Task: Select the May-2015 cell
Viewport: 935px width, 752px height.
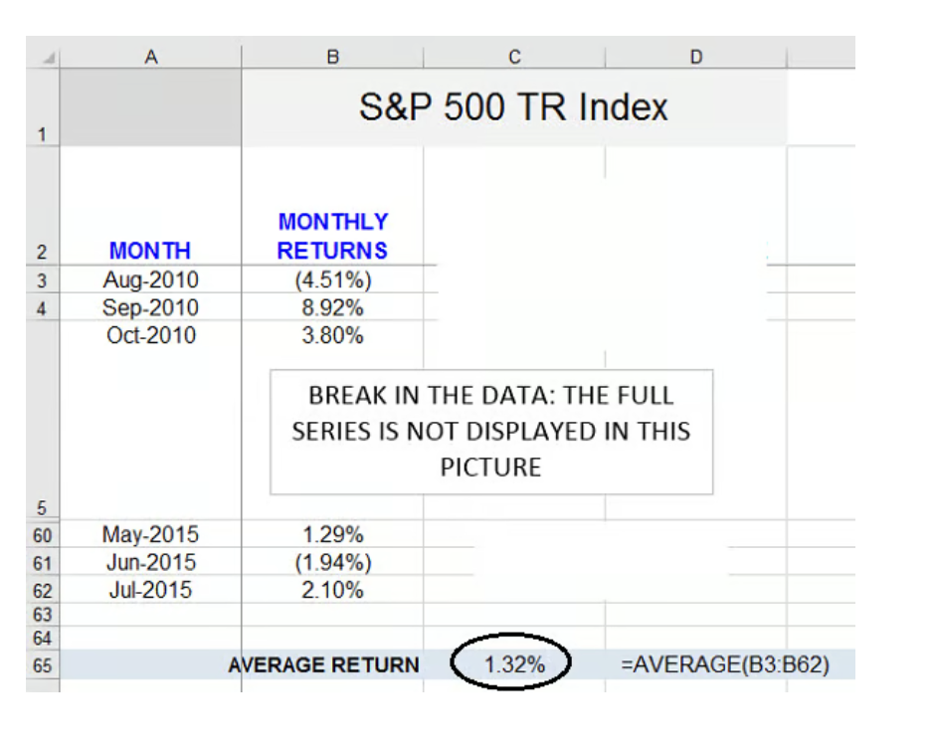Action: point(150,535)
